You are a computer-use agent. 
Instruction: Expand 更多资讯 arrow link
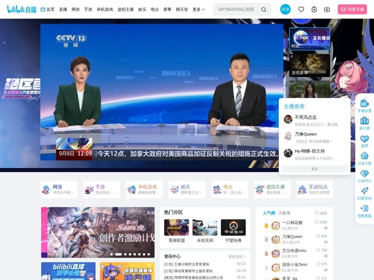pos(237,257)
